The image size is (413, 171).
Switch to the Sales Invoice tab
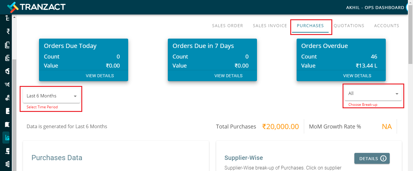[270, 26]
